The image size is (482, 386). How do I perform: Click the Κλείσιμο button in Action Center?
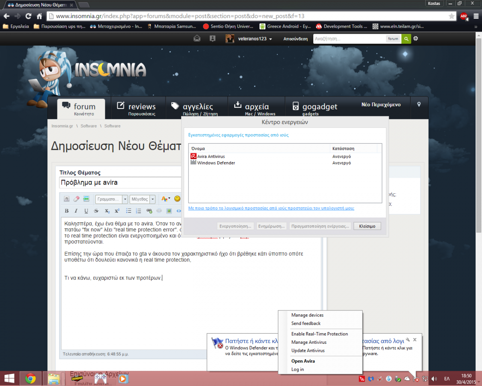point(367,226)
